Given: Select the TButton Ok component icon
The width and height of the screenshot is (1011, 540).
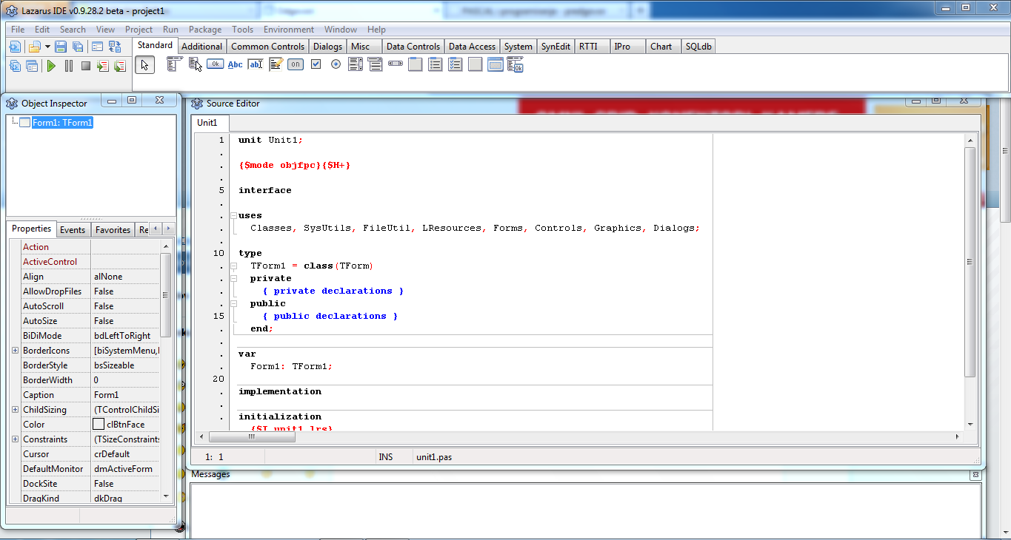Looking at the screenshot, I should click(215, 64).
